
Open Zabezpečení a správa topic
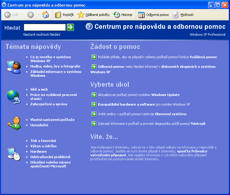tap(49, 104)
